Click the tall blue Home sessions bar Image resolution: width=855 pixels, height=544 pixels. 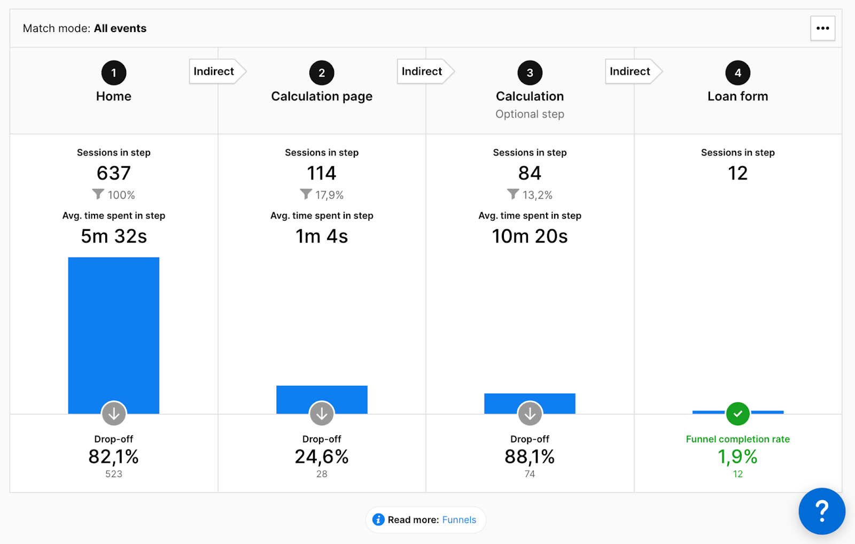(x=114, y=326)
